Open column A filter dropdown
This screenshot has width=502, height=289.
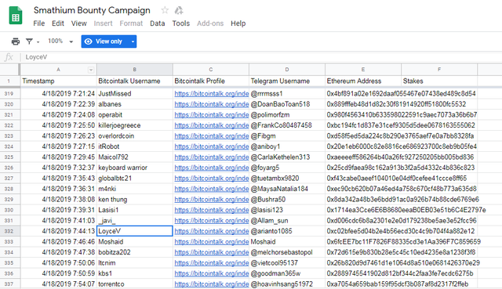click(x=91, y=70)
